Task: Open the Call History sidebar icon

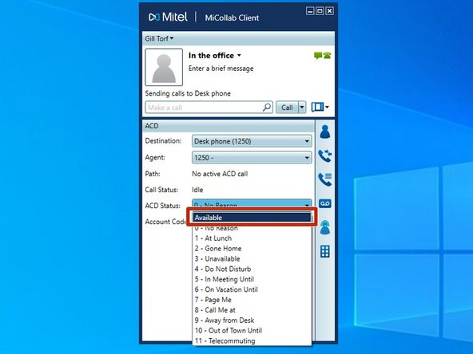Action: click(325, 179)
